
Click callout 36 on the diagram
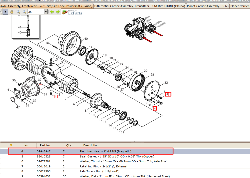14,80
